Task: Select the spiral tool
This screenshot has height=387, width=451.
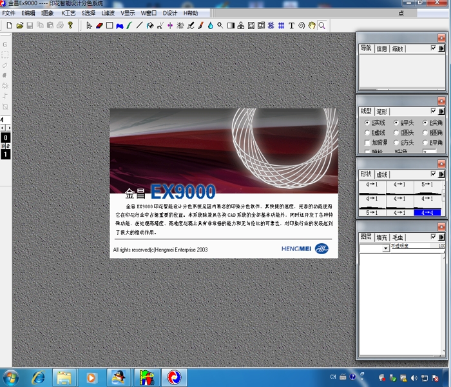Action: (302, 26)
